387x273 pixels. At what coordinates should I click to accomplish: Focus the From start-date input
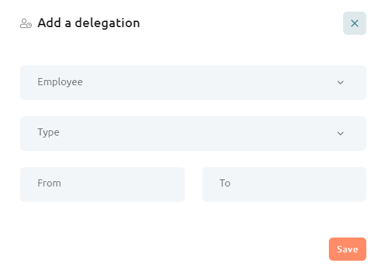(102, 185)
